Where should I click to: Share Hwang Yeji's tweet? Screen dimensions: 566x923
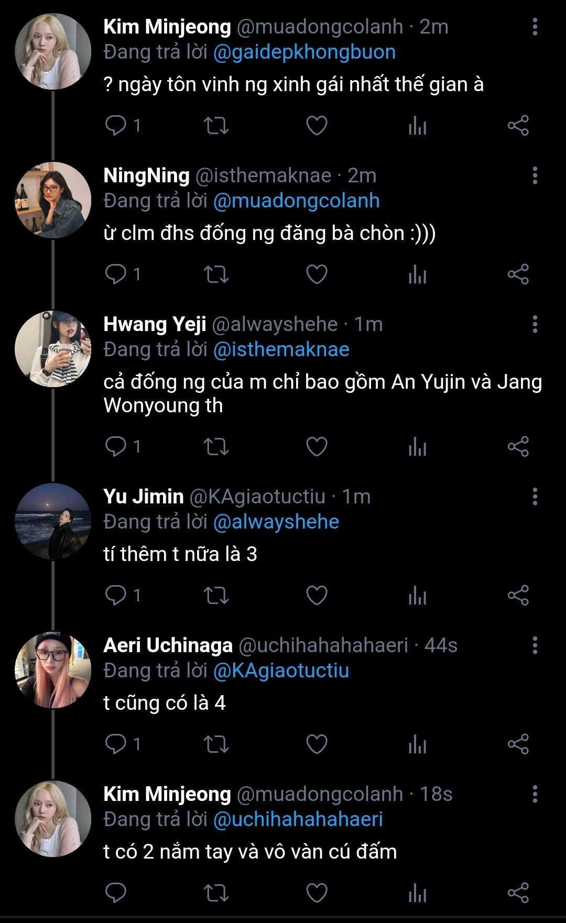518,446
